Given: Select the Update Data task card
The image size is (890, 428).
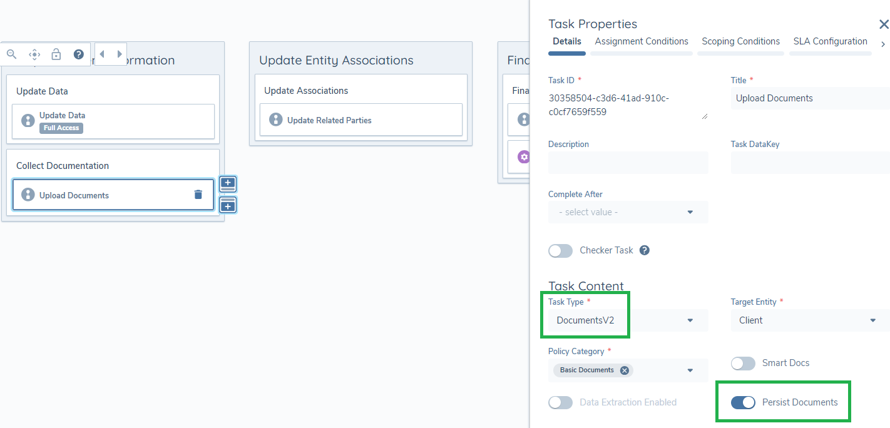Looking at the screenshot, I should [113, 121].
